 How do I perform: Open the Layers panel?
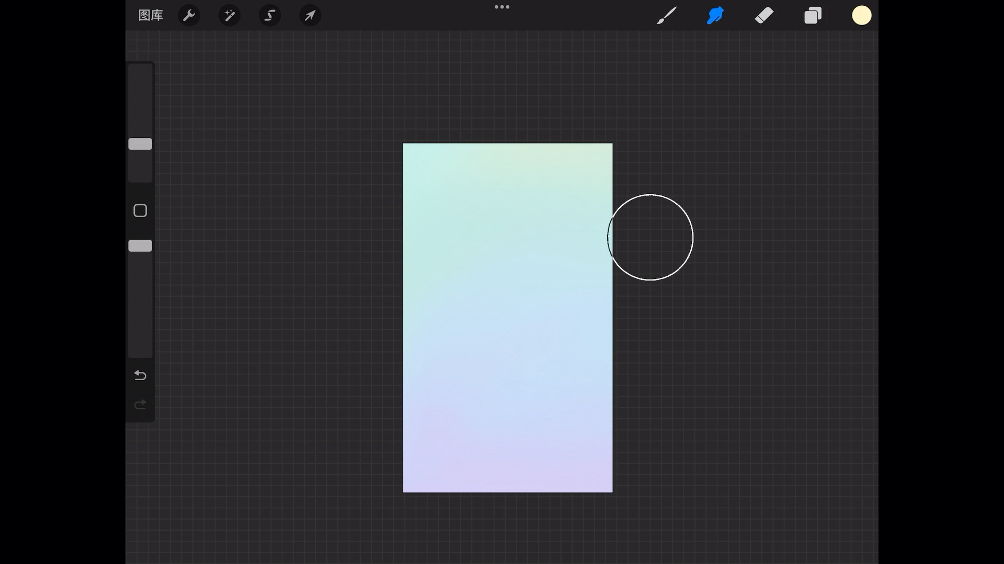[x=813, y=15]
